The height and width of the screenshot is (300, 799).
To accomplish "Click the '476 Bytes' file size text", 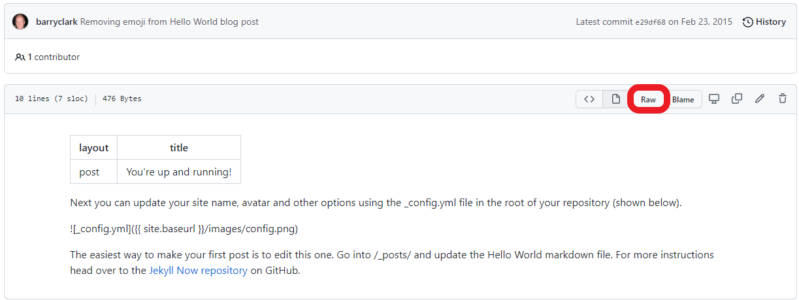I will [122, 99].
